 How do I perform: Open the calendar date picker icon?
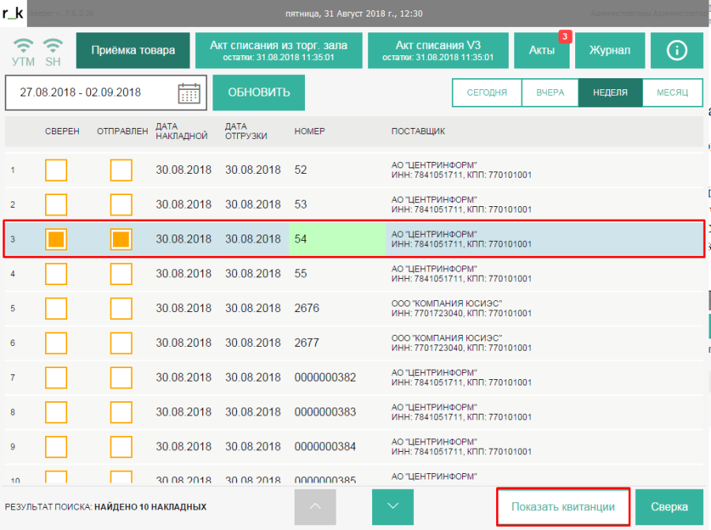click(189, 92)
